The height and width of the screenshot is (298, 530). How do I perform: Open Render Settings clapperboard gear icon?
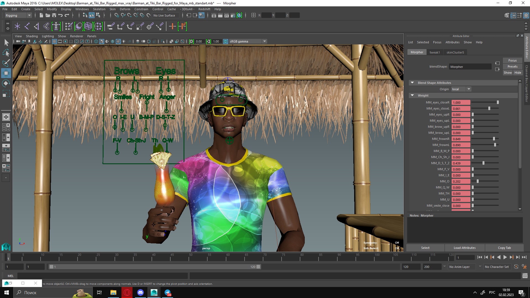coord(233,15)
